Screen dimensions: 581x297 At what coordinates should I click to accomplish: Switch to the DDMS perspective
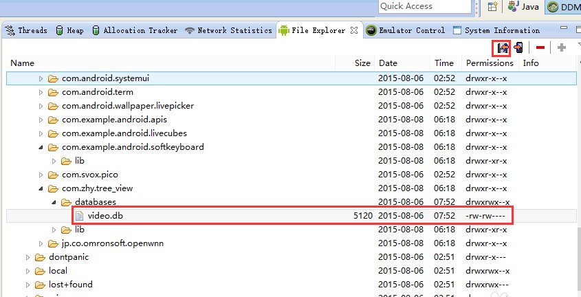point(564,7)
